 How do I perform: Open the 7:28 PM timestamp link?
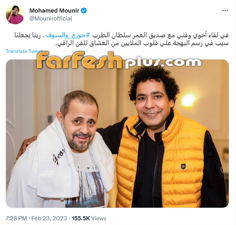click(16, 218)
